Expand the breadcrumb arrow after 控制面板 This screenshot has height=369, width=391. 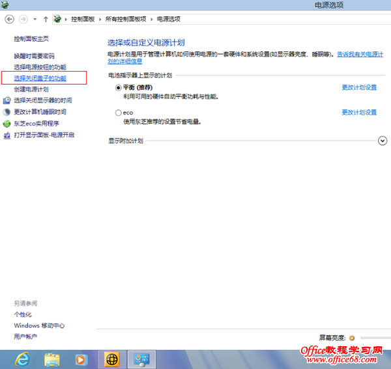100,20
